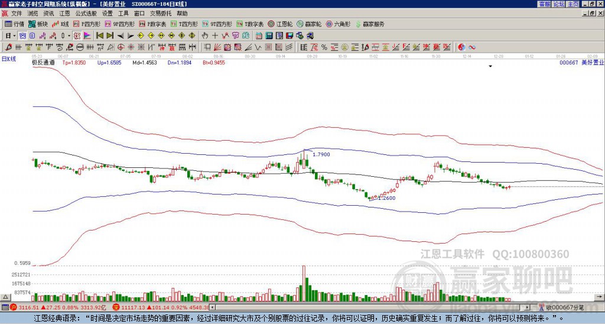Open the 工具 menu
605x324 pixels.
coord(123,14)
